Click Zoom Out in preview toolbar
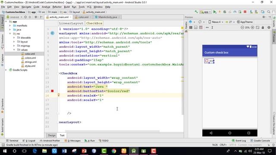Viewport: 276px width, 155px height. [242, 28]
